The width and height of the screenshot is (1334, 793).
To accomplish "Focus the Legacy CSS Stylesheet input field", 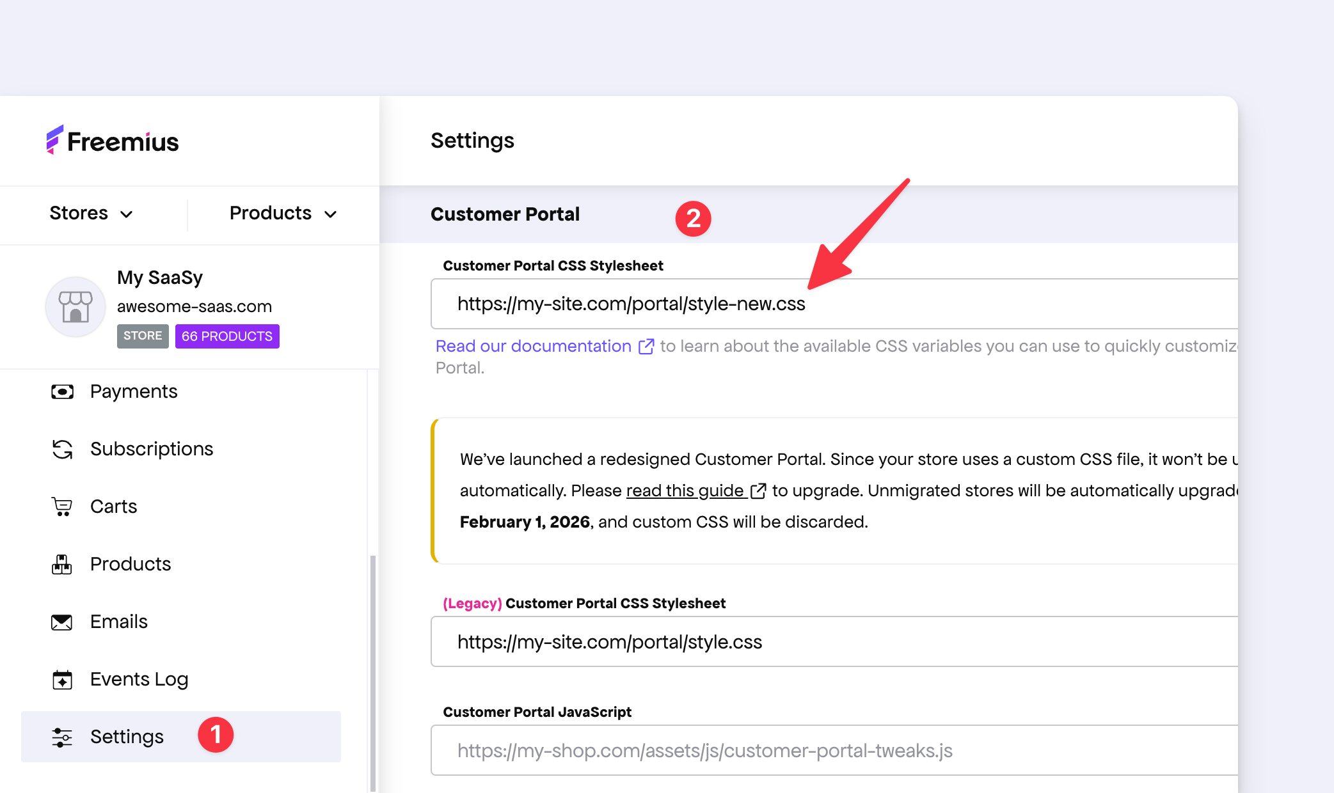I will click(832, 641).
